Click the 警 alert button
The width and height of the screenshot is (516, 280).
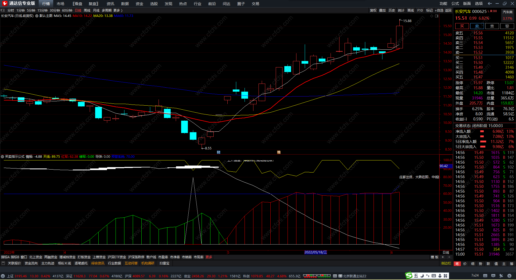tap(507, 26)
